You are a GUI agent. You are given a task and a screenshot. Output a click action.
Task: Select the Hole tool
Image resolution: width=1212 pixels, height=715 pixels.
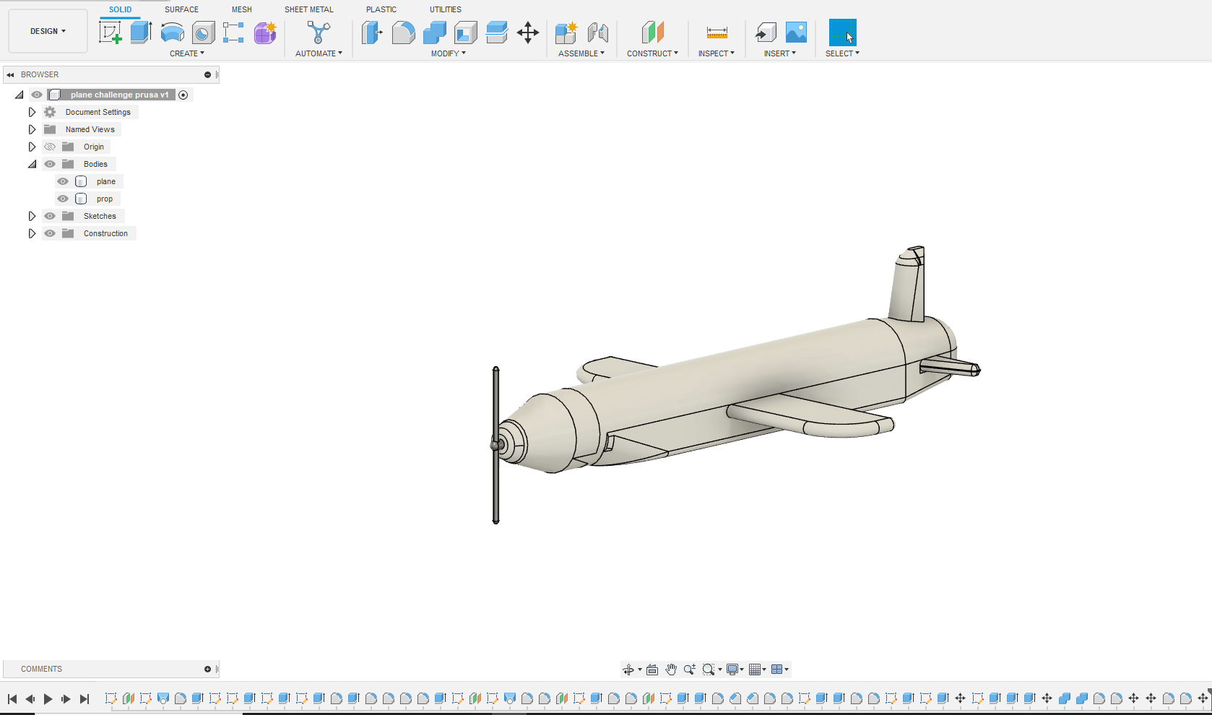pos(204,32)
